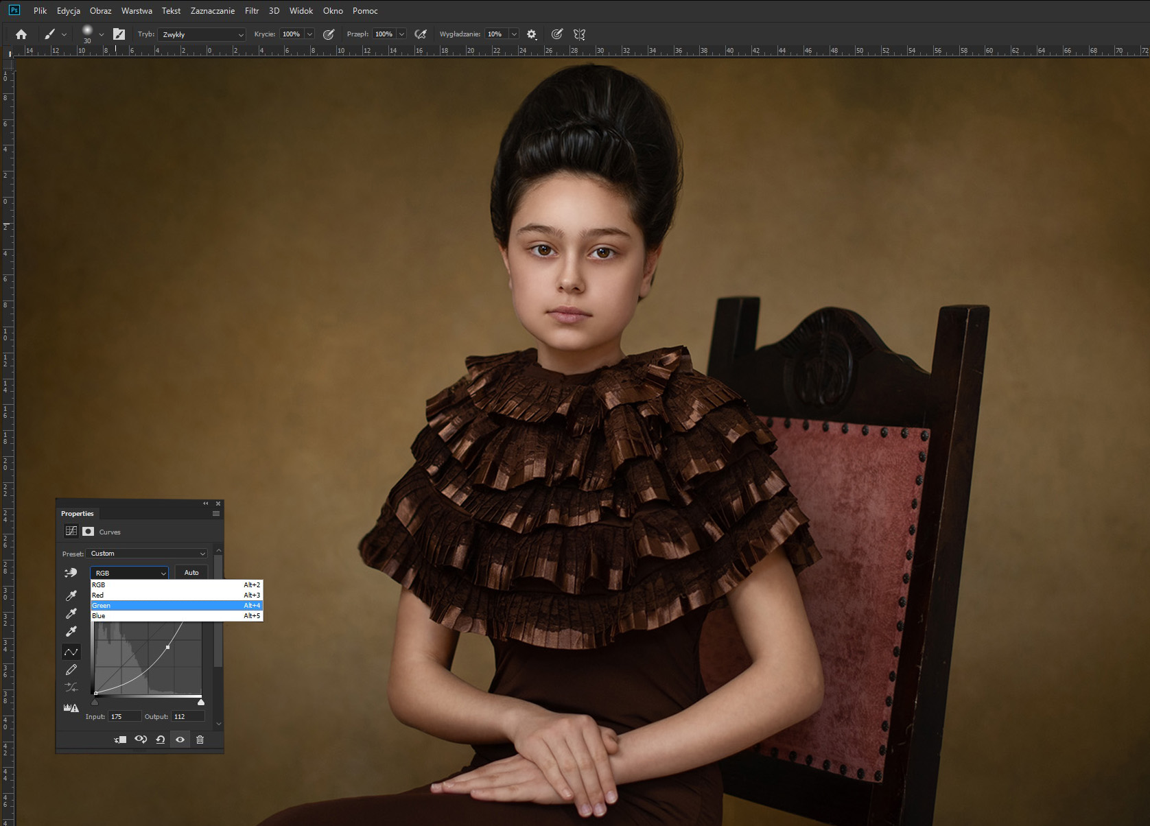Click the symmetry butterfly paint icon

579,34
